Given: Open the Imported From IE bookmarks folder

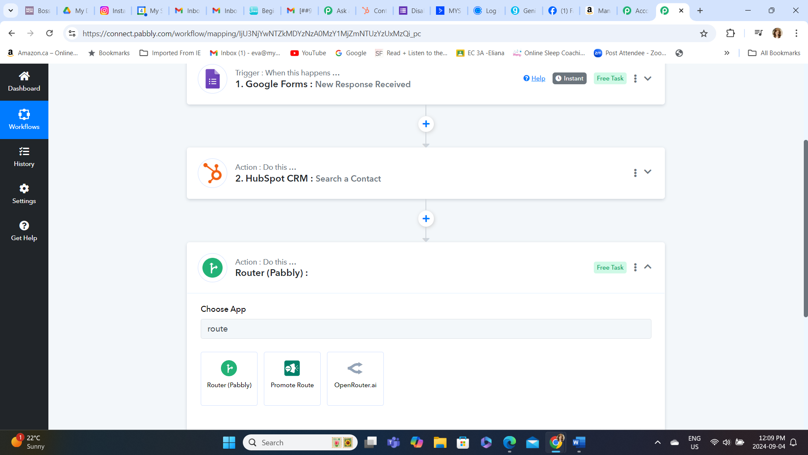Looking at the screenshot, I should point(170,53).
